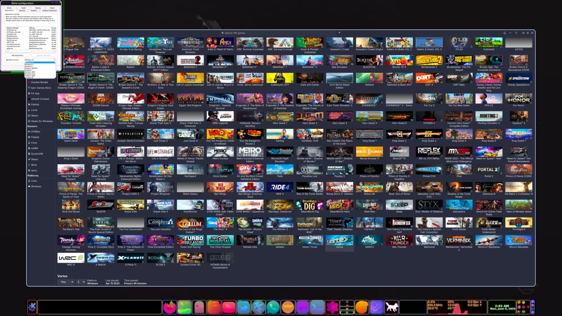This screenshot has height=316, width=562.
Task: Switch to the Libraries tab in Wine configuration
Action: (x=22, y=10)
